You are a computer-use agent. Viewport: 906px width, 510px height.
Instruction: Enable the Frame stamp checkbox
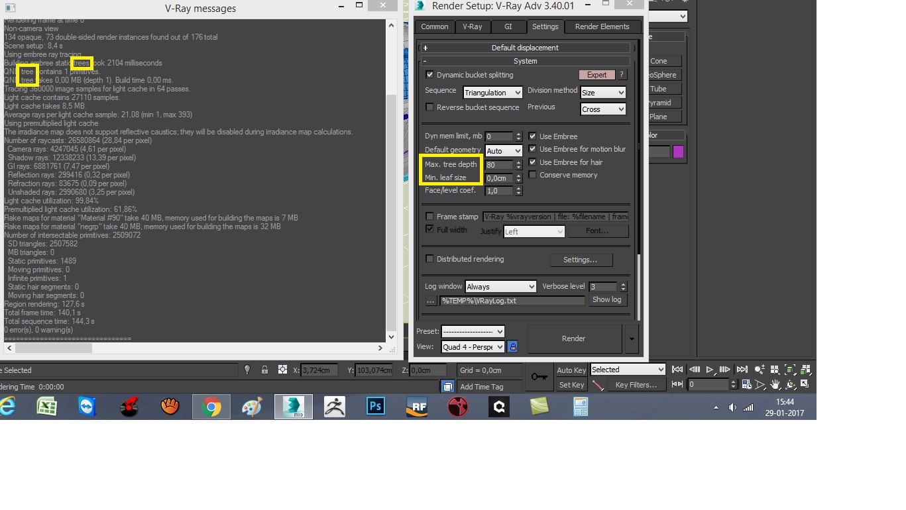[x=429, y=217]
